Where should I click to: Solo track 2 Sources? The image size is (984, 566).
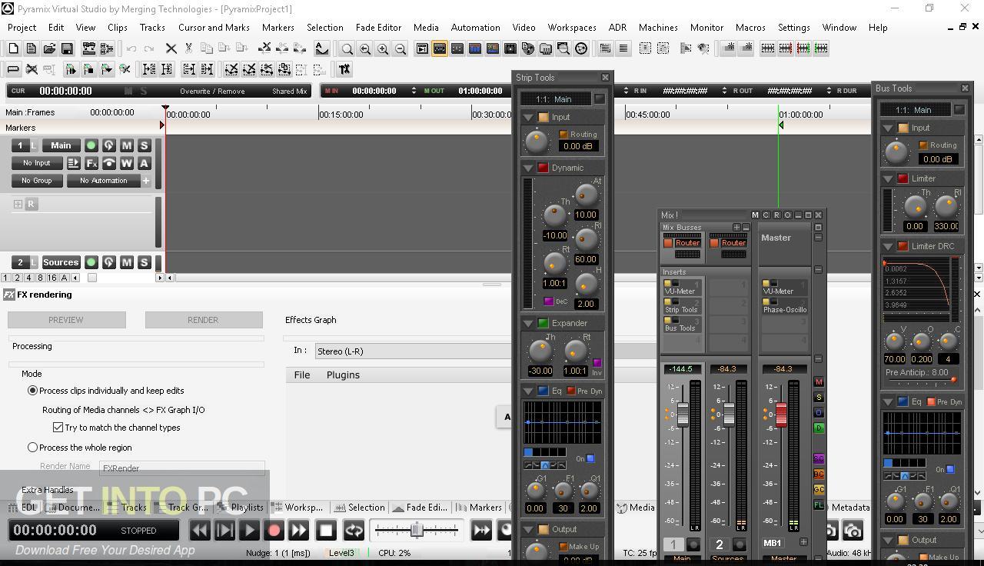pos(144,262)
